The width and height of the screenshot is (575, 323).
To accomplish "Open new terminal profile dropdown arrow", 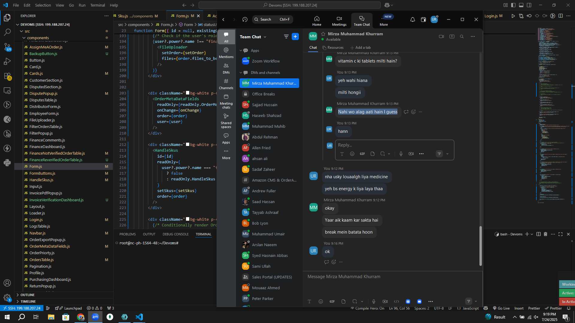I will [x=532, y=234].
